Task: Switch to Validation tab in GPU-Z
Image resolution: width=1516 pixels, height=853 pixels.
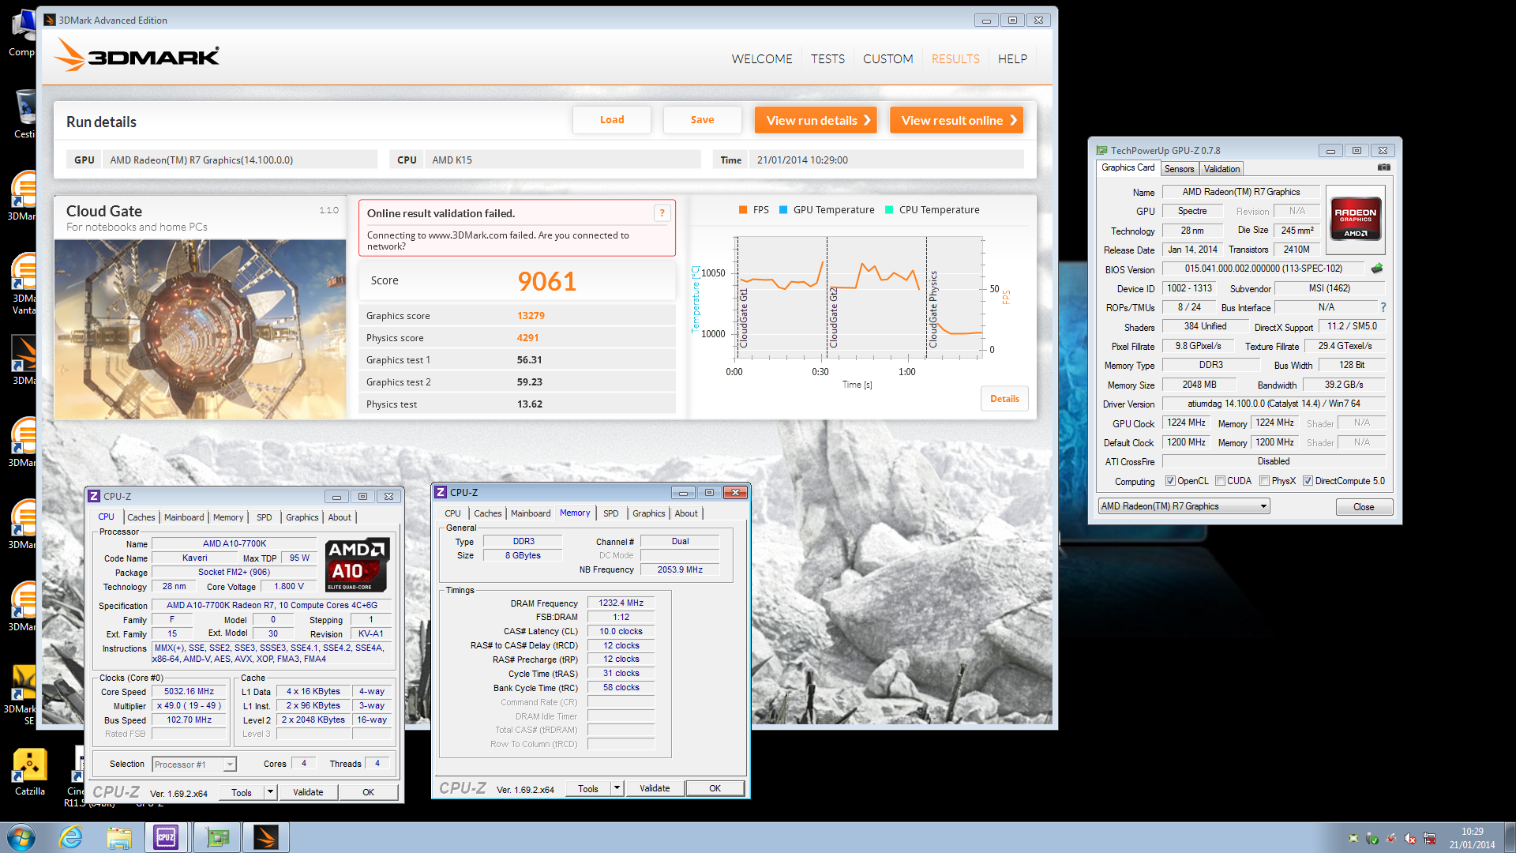Action: click(x=1221, y=169)
